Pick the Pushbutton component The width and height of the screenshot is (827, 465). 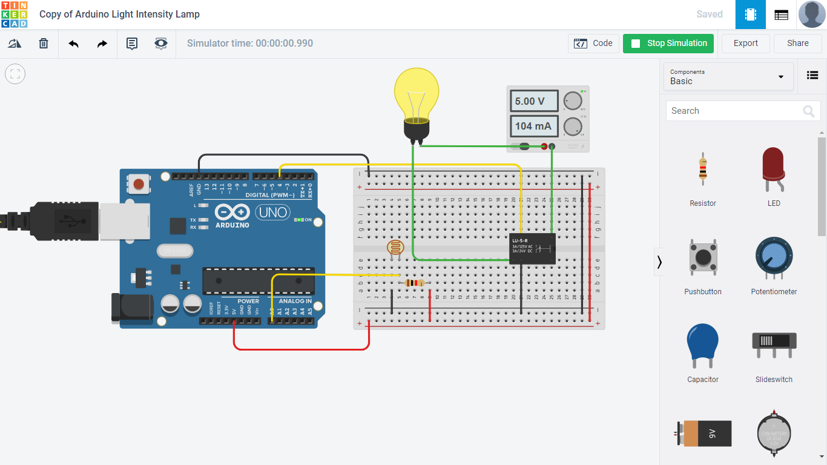(703, 265)
